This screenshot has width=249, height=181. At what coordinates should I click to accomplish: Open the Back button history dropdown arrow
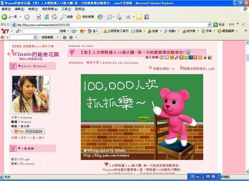point(20,17)
